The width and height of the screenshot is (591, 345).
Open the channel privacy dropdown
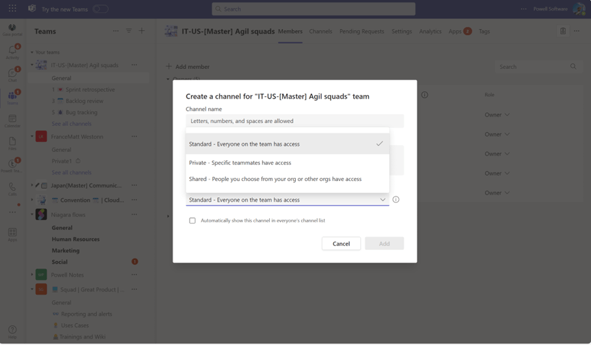point(287,200)
